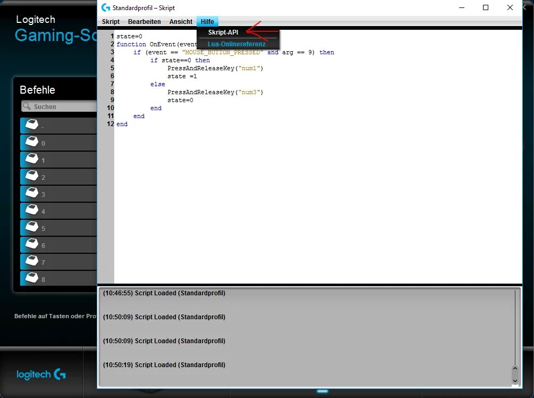
Task: Click code line 1 'state=0'
Action: pos(130,36)
